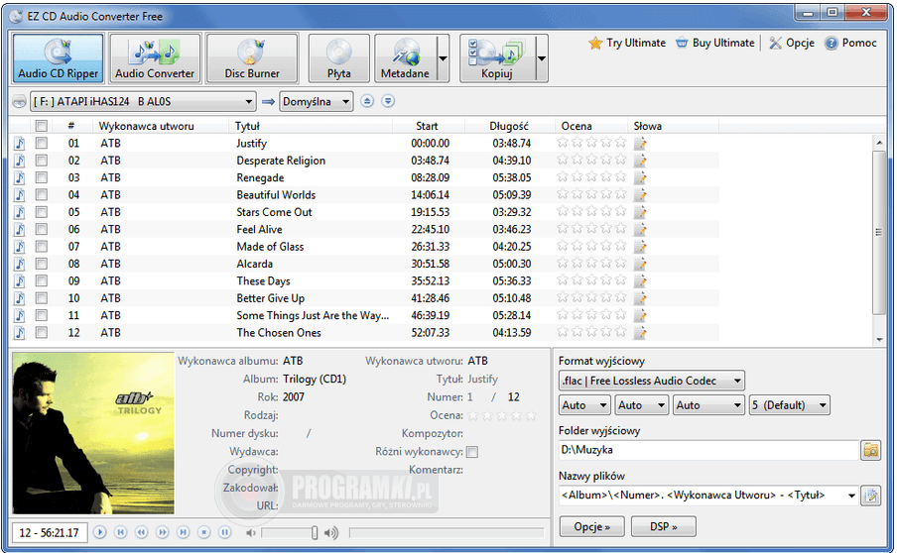Click the DSP » button
Image resolution: width=897 pixels, height=553 pixels.
[664, 526]
